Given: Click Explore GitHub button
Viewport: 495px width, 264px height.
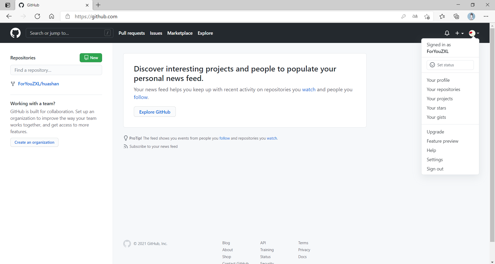Looking at the screenshot, I should [155, 112].
